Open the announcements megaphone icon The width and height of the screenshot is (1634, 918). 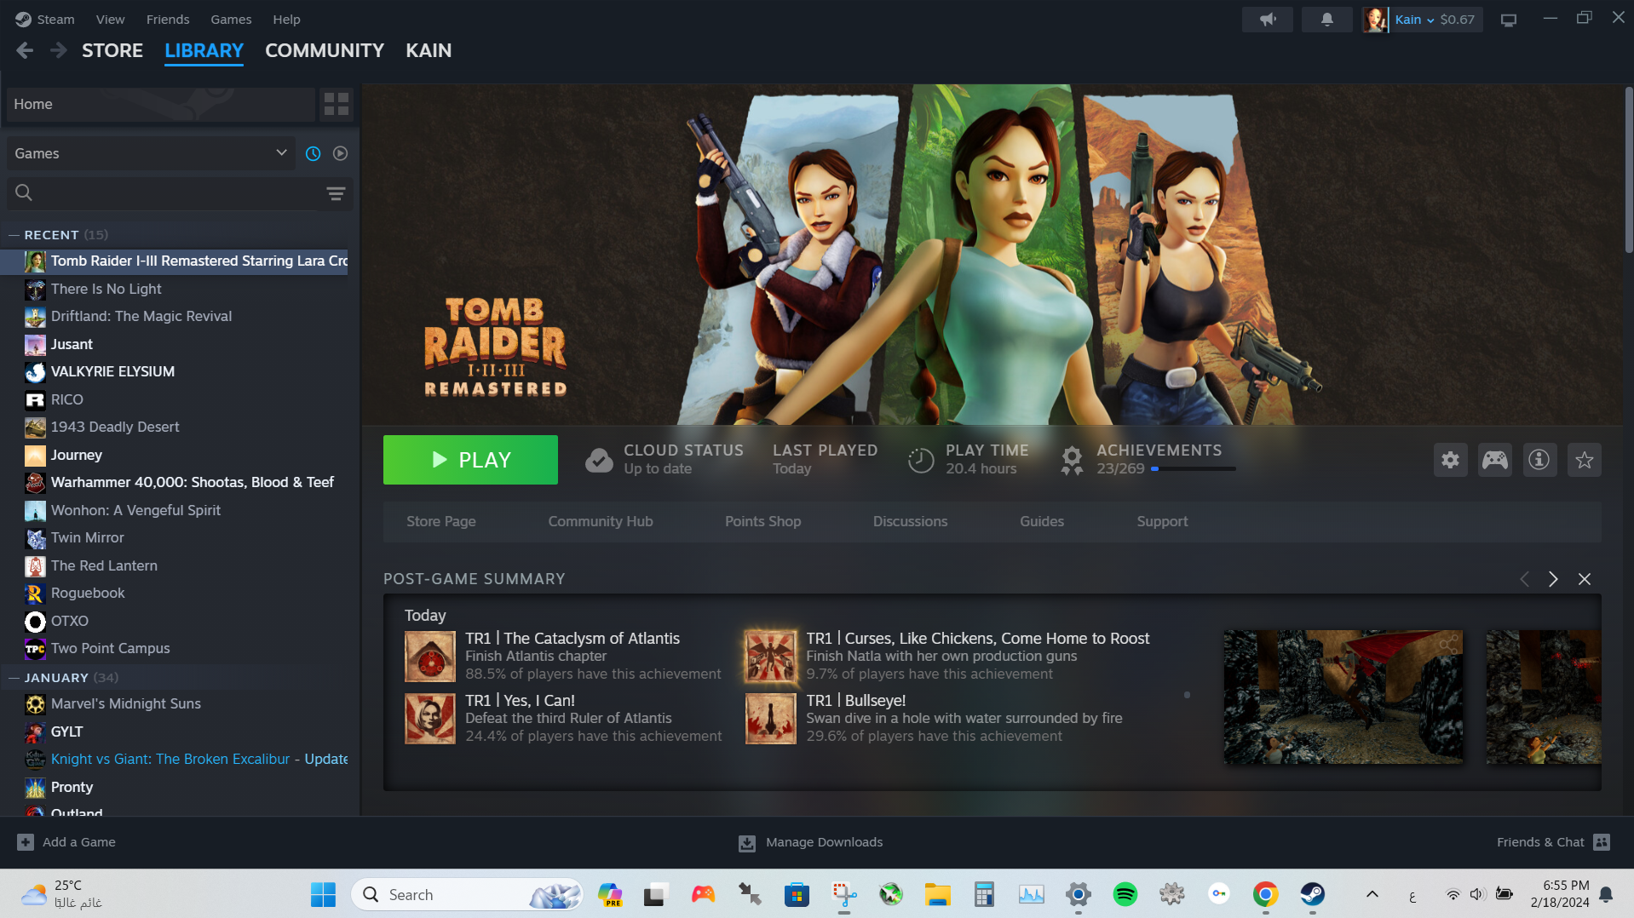[x=1268, y=20]
